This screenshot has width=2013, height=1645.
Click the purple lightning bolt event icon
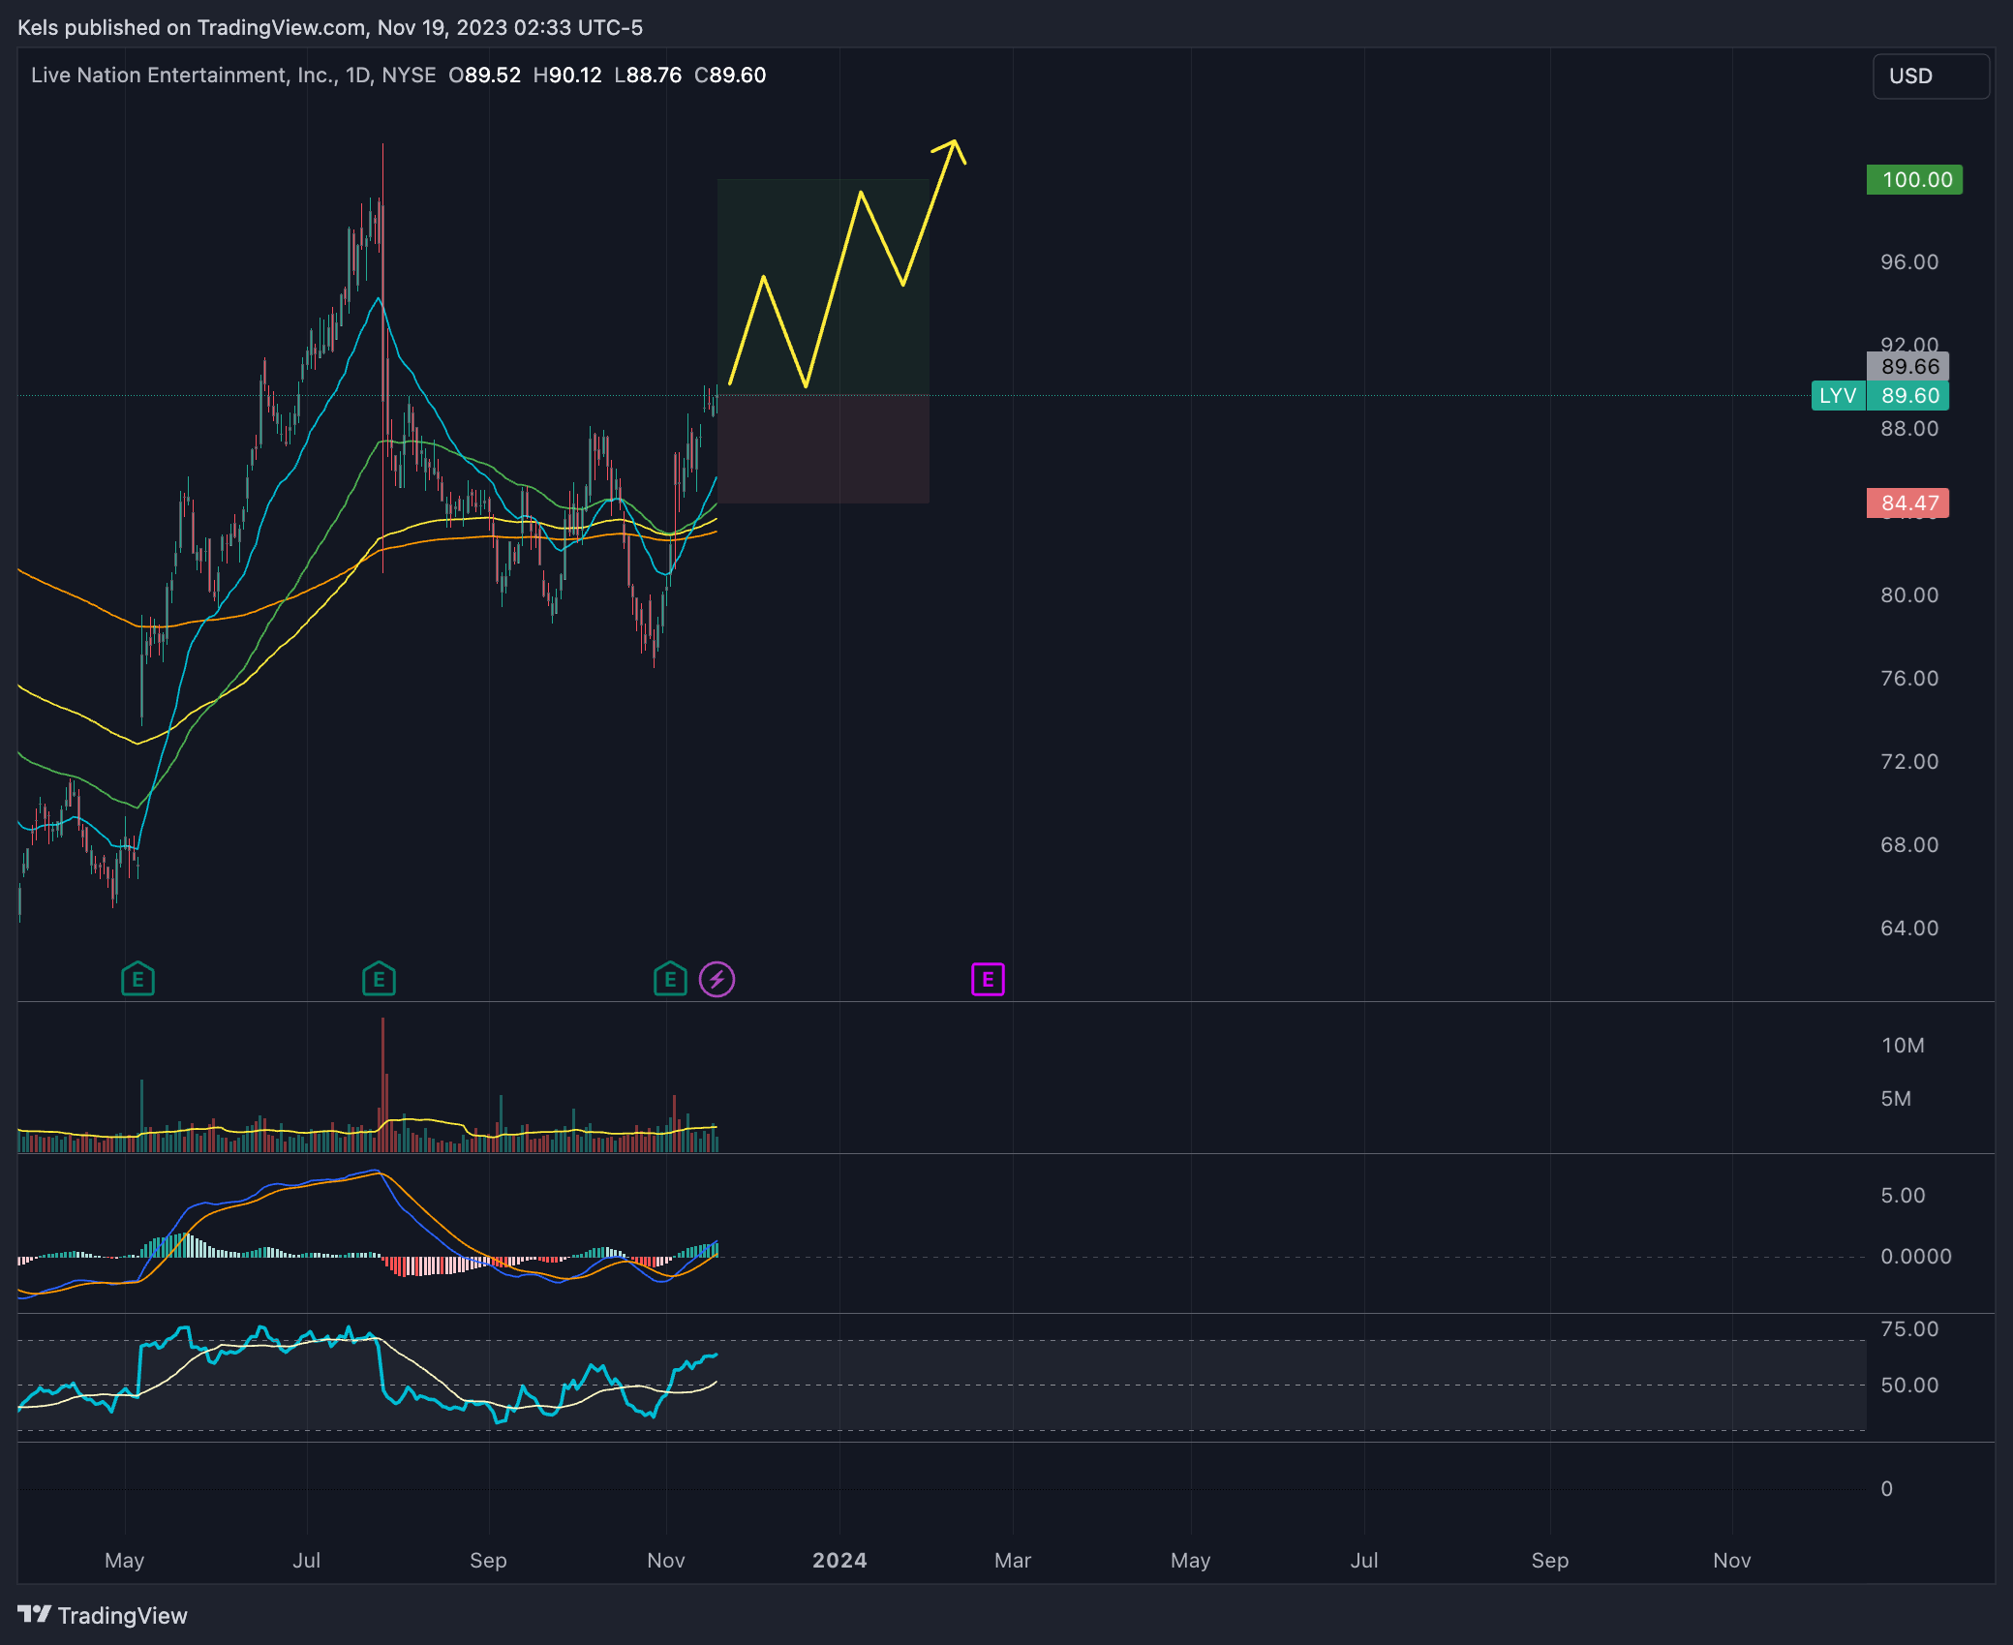717,979
